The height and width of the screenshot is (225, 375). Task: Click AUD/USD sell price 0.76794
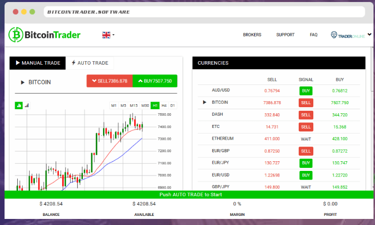tap(272, 91)
